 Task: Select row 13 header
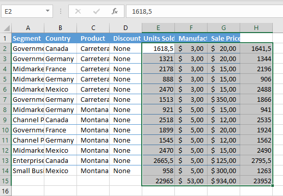point(6,160)
